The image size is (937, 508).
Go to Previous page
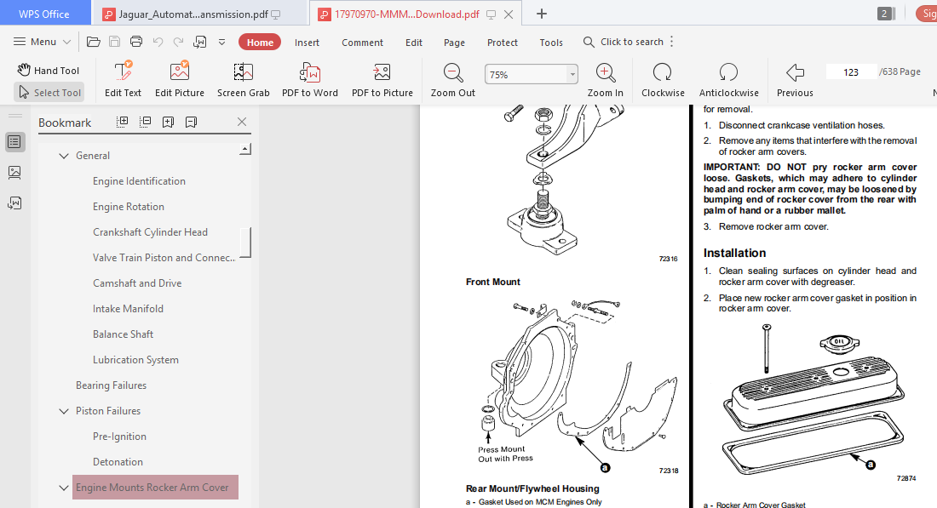coord(795,79)
